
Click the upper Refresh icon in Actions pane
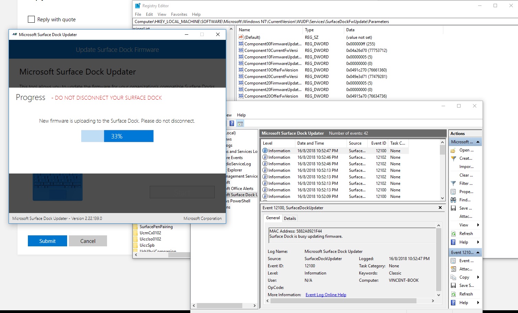coord(453,234)
